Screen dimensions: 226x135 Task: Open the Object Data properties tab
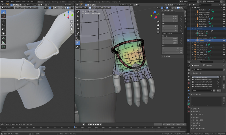coord(189,104)
